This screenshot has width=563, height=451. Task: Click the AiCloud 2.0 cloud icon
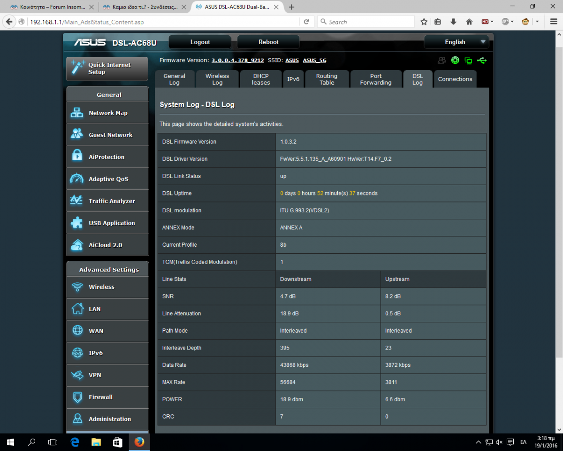(76, 245)
